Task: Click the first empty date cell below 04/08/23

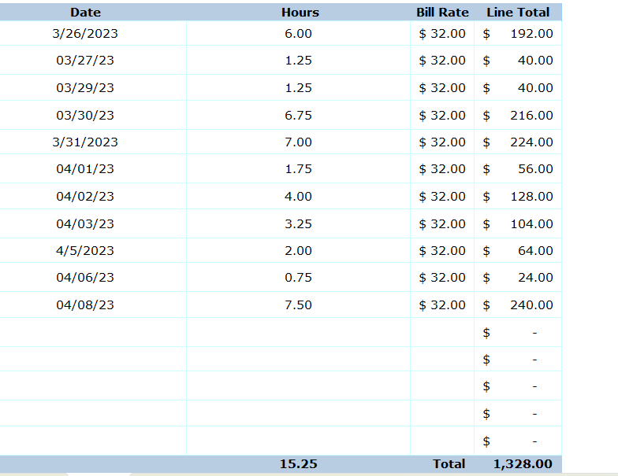Action: [93, 332]
